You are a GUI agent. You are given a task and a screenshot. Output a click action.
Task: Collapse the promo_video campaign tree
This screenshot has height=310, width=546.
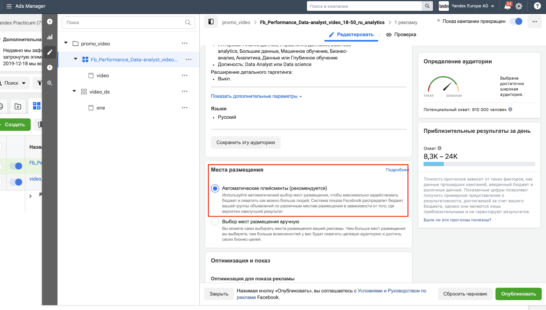pos(66,43)
